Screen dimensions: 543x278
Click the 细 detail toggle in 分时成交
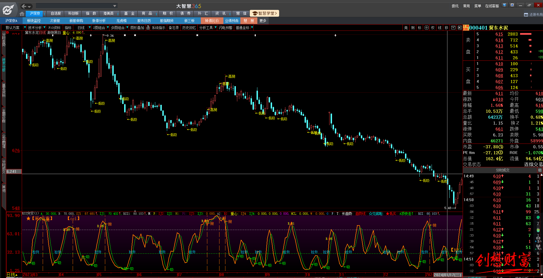click(540, 170)
